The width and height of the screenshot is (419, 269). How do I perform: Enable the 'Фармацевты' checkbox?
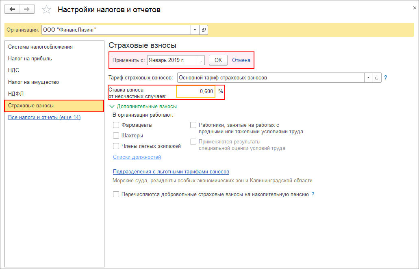[x=116, y=125]
